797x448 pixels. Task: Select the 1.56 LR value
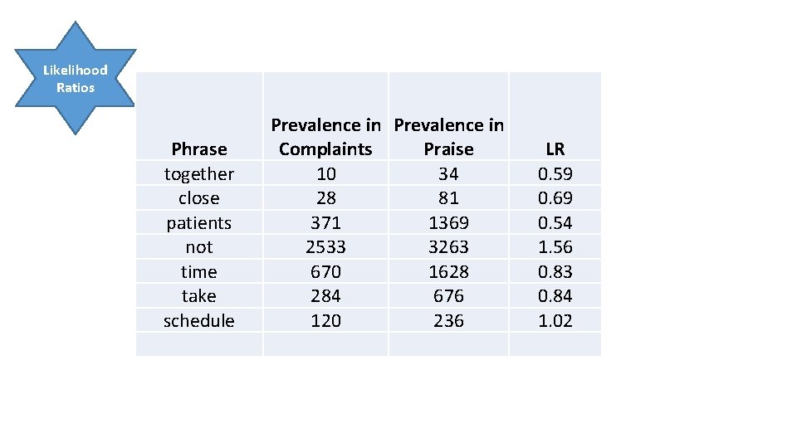click(x=555, y=247)
